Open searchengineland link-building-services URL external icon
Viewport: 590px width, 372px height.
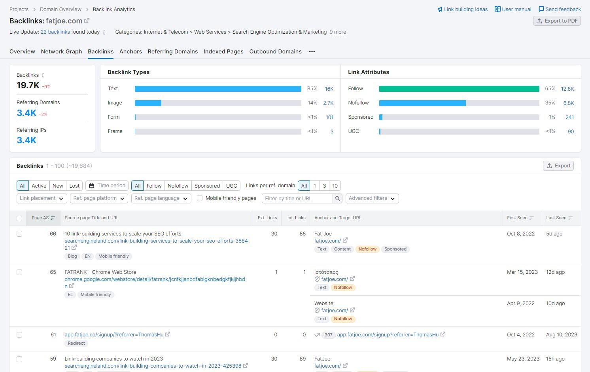(74, 247)
